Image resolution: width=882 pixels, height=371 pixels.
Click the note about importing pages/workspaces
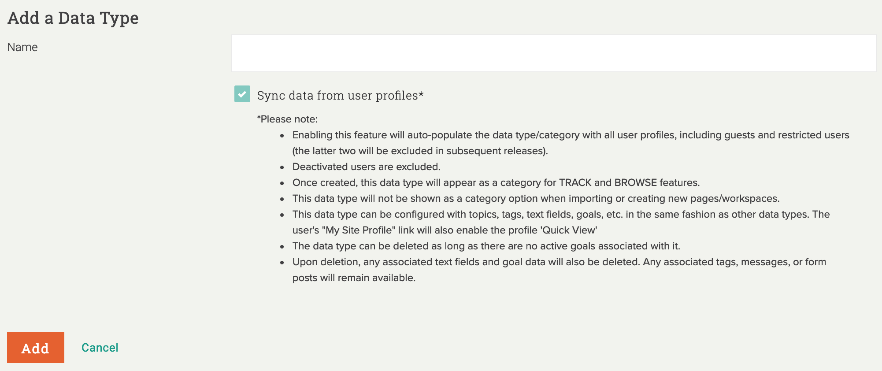click(x=536, y=199)
